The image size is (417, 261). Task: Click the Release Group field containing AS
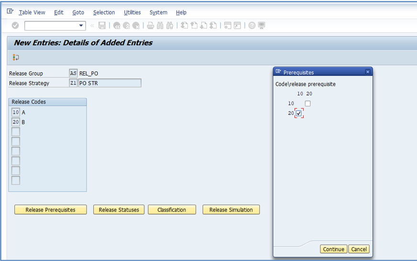coord(73,73)
